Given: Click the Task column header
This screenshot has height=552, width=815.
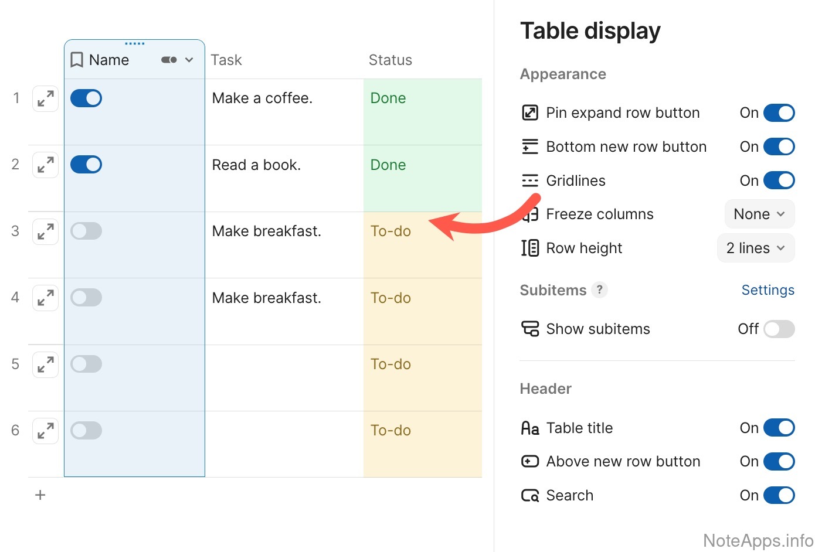Looking at the screenshot, I should pyautogui.click(x=226, y=60).
